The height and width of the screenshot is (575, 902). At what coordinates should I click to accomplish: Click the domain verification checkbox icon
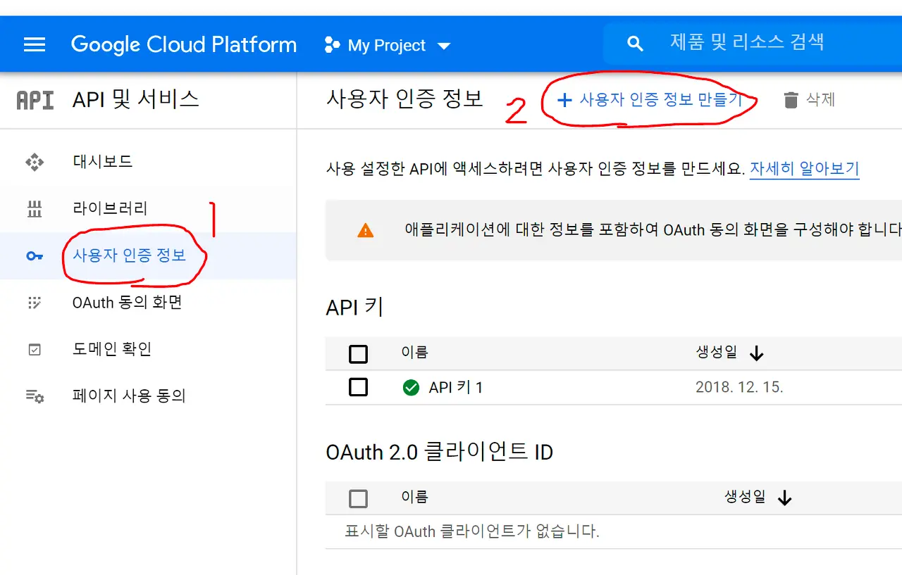coord(35,350)
